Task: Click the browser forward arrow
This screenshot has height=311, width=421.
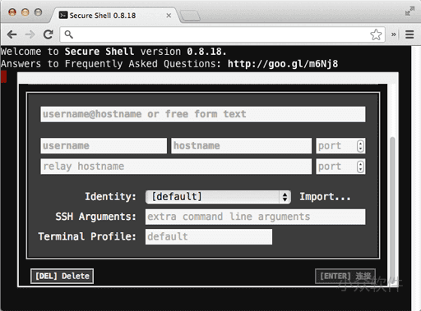Action: pyautogui.click(x=30, y=34)
